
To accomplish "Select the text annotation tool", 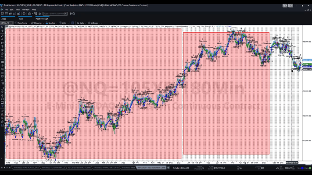I will tap(2, 106).
